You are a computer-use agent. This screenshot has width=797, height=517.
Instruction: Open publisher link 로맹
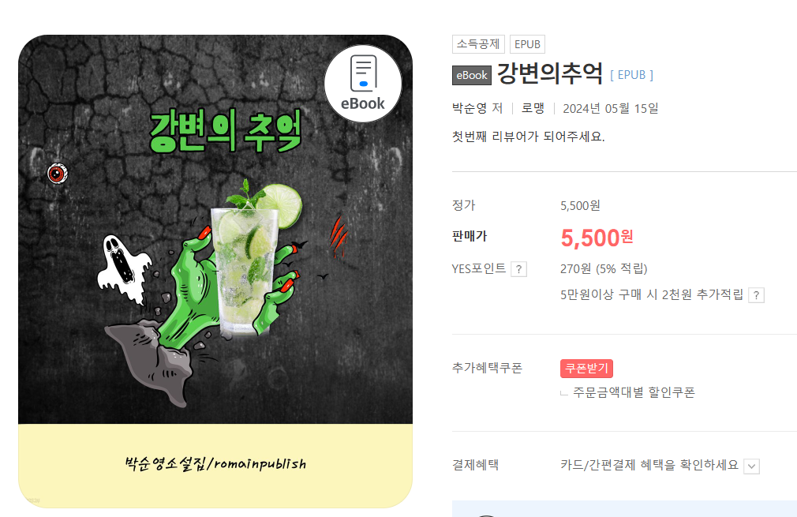(533, 108)
